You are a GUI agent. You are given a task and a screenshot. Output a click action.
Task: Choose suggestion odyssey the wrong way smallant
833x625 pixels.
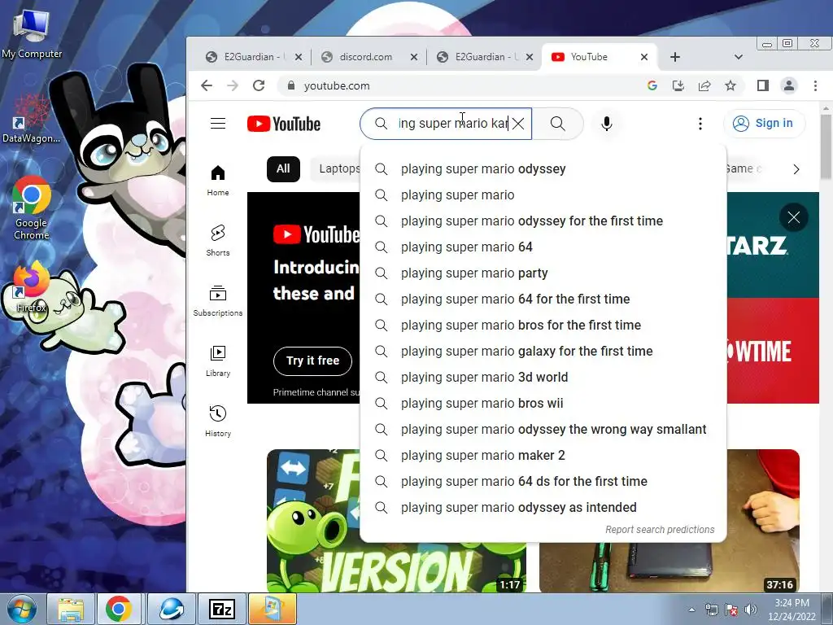pos(543,430)
